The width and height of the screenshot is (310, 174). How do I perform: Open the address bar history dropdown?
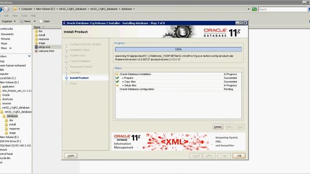248,9
